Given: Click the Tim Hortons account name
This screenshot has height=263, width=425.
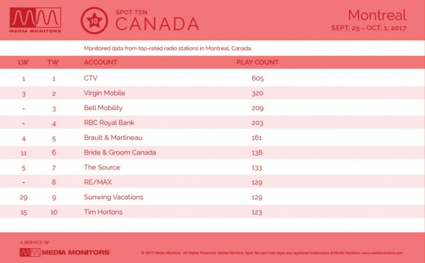Looking at the screenshot, I should tap(103, 212).
